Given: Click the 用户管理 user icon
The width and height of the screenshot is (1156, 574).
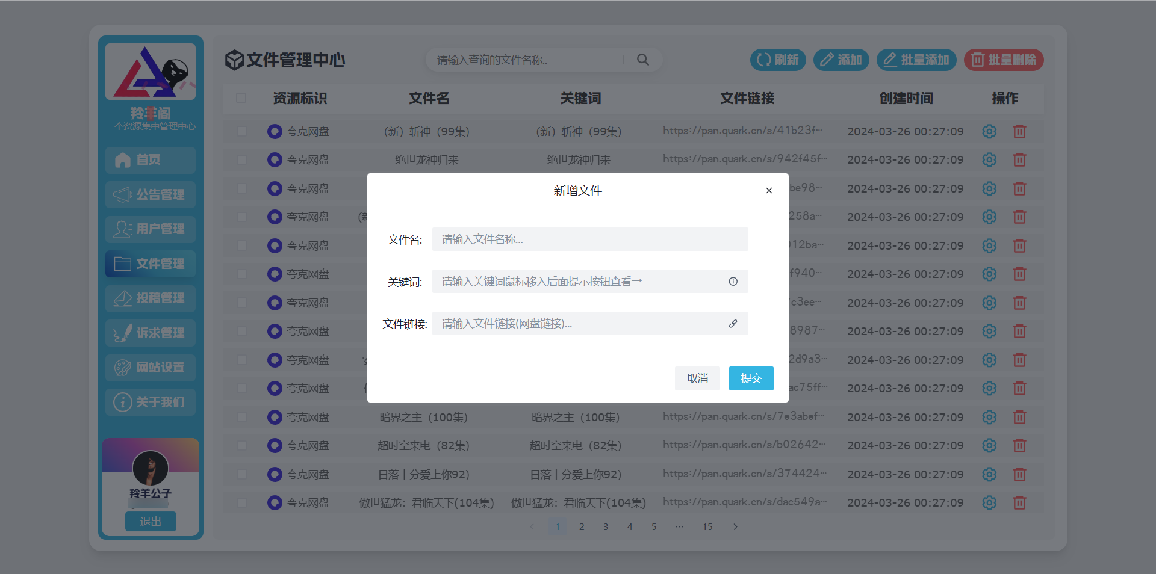Looking at the screenshot, I should pyautogui.click(x=122, y=229).
